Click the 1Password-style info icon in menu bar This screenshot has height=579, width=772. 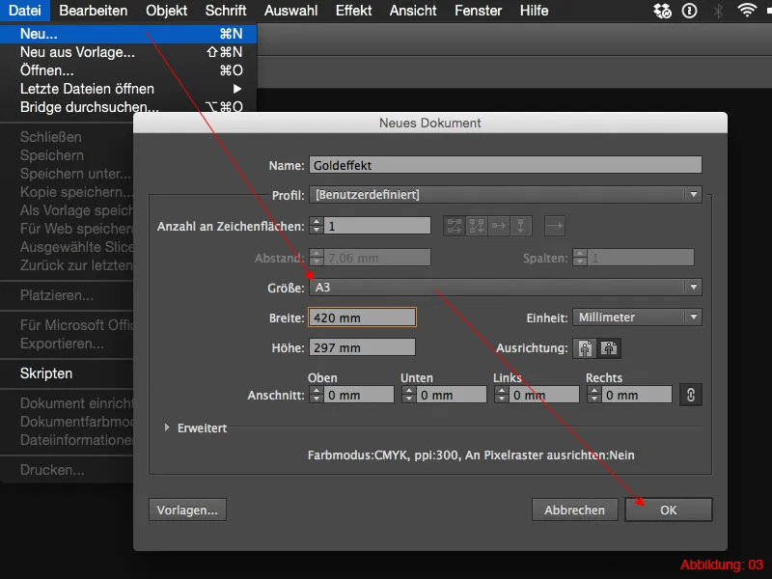689,11
